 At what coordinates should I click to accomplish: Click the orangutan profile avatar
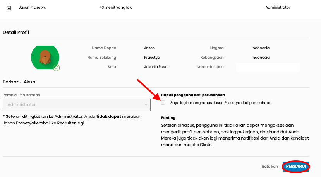click(x=45, y=58)
